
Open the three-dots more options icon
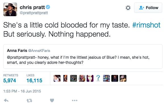click(75, 100)
